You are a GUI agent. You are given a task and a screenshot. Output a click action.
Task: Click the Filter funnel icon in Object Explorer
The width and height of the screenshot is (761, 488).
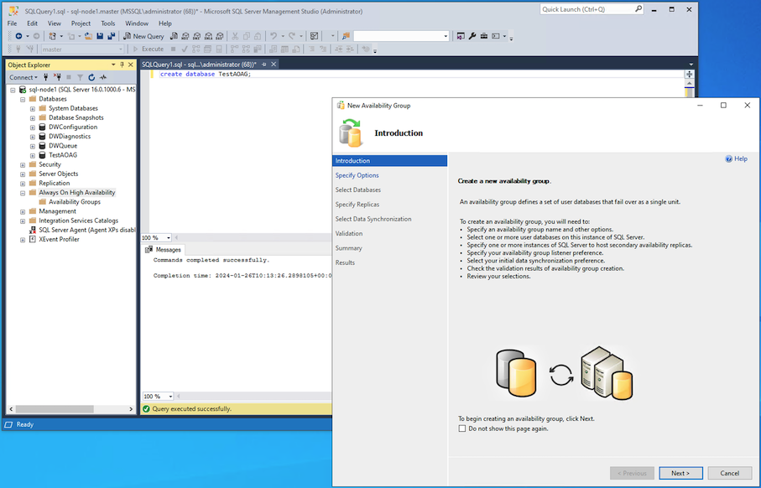click(80, 77)
